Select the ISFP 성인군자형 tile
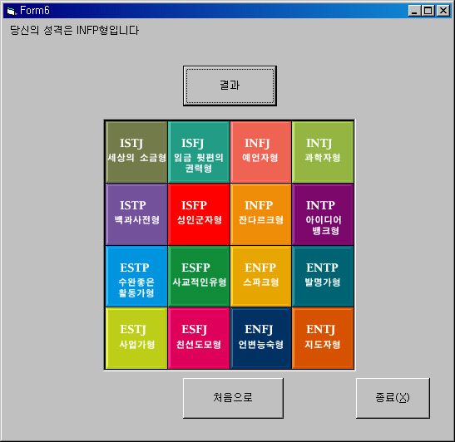 click(x=199, y=214)
